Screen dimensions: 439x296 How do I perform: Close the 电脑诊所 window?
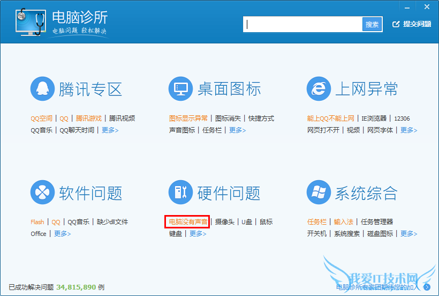pos(427,7)
